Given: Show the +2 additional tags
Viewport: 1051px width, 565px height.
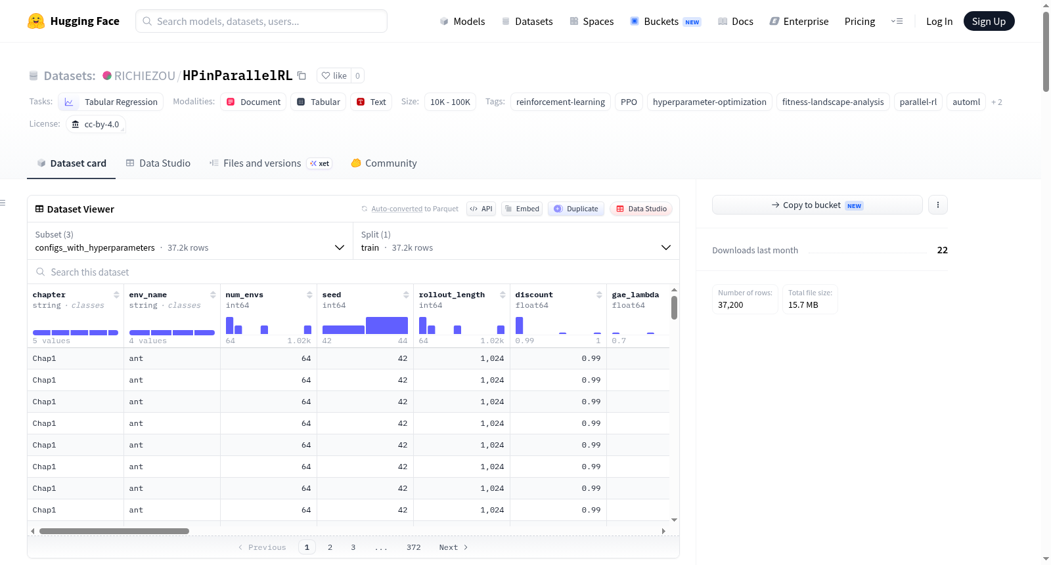Looking at the screenshot, I should coord(996,102).
